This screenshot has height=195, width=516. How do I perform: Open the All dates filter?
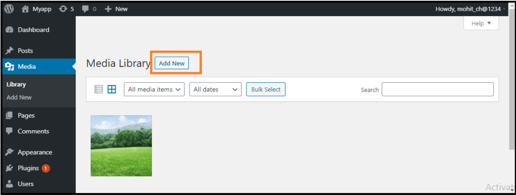pyautogui.click(x=215, y=89)
